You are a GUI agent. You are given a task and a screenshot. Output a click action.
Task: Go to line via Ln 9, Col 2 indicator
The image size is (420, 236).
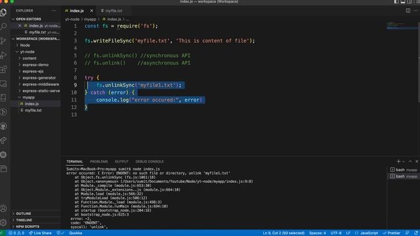(283, 233)
